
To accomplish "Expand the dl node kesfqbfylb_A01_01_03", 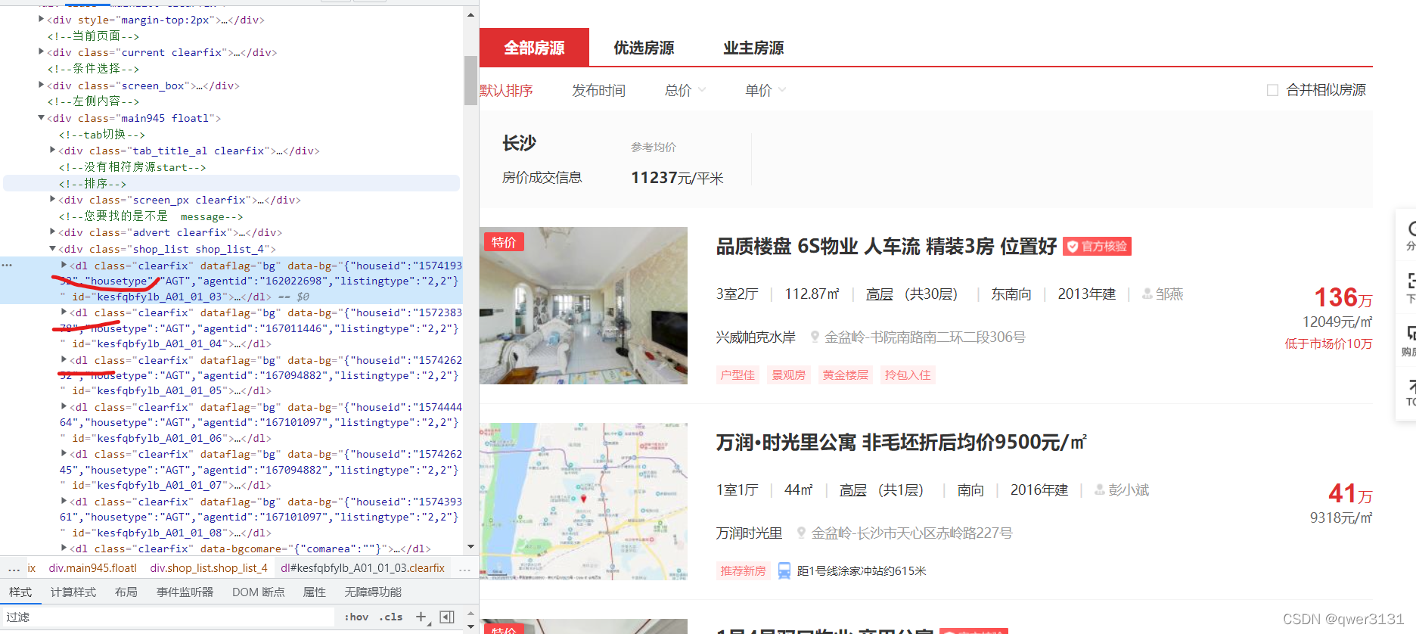I will (x=64, y=266).
